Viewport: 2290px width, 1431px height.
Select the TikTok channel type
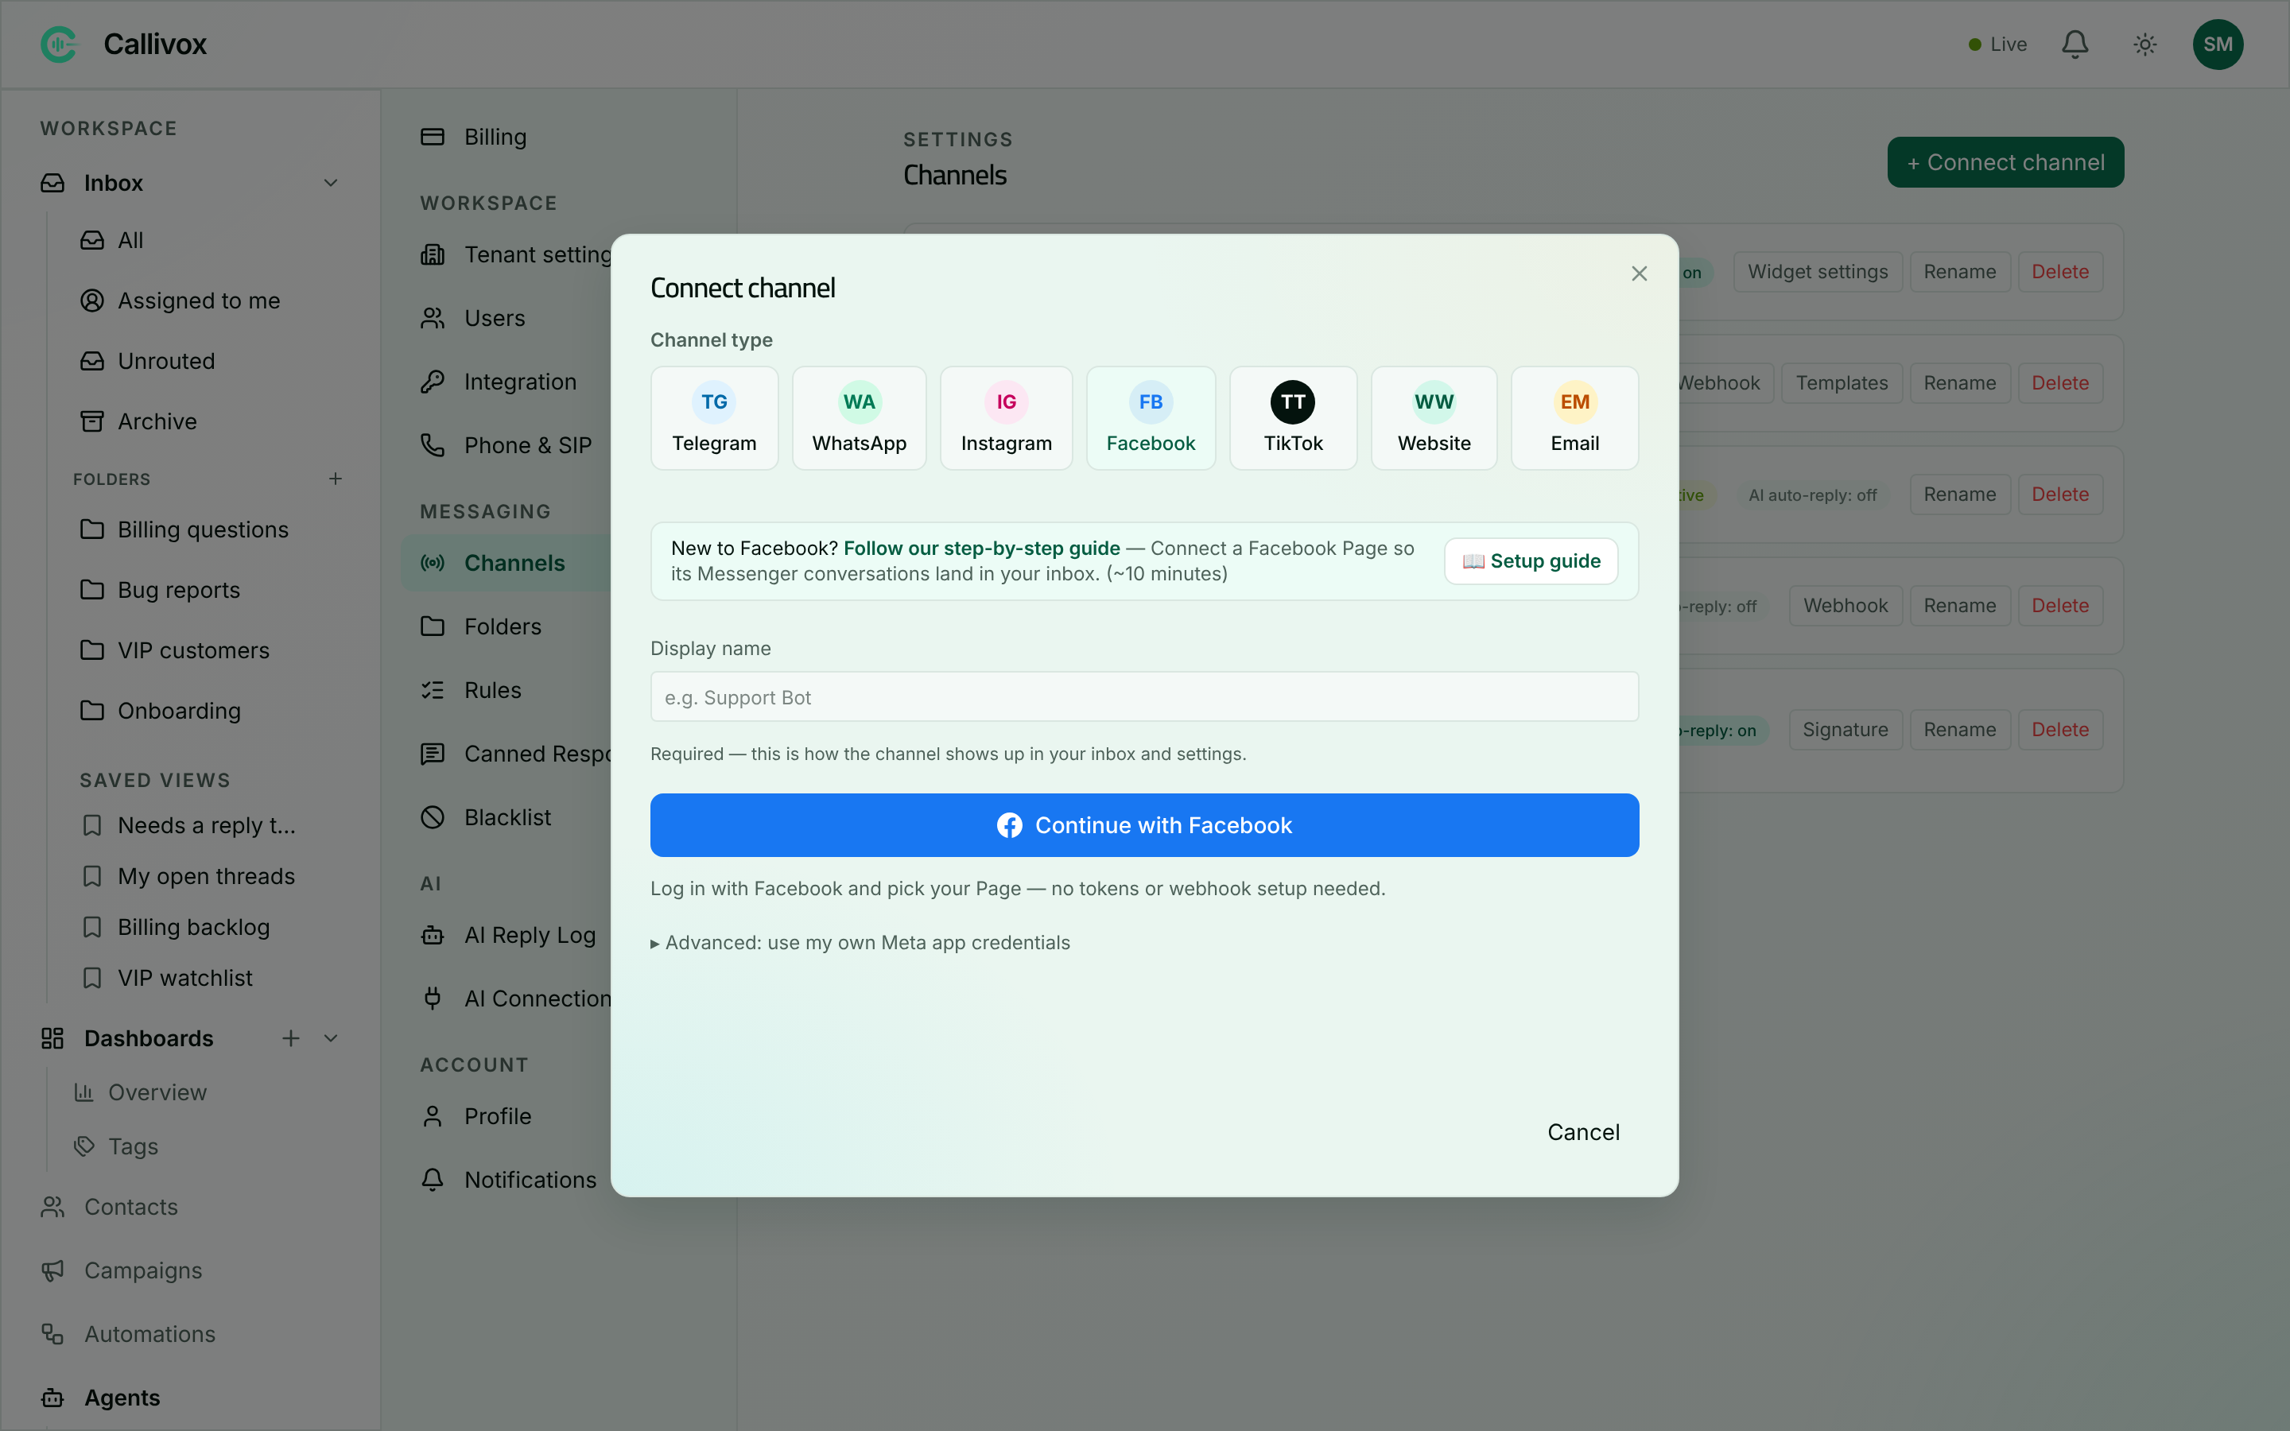1293,417
